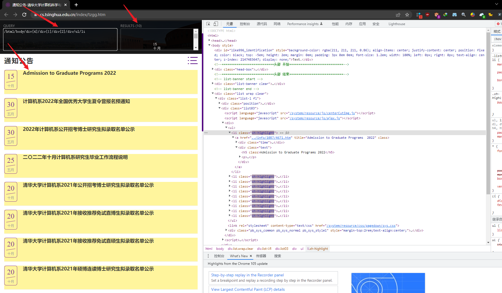Click the centerCutImg.js script link
This screenshot has width=502, height=293.
pyautogui.click(x=322, y=113)
